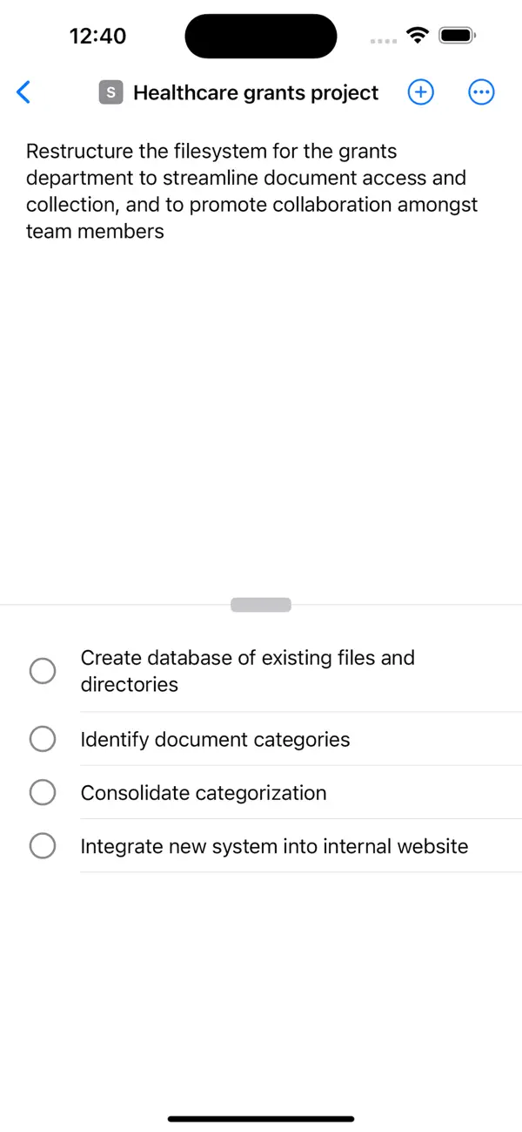Tap the Dynamic Island area
522x1132 pixels.
(x=260, y=36)
